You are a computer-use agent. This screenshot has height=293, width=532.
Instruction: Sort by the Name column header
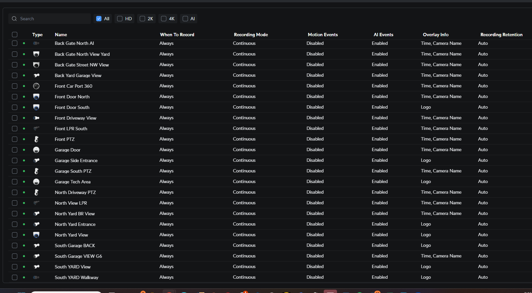click(61, 35)
